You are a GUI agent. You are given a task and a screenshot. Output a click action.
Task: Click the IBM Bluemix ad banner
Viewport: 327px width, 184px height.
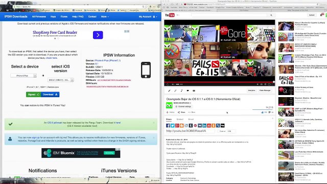coord(81,153)
